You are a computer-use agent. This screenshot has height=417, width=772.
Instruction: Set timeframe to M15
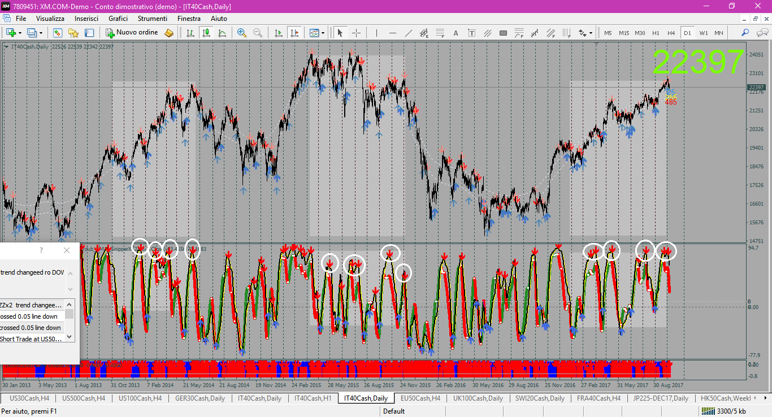coord(624,33)
